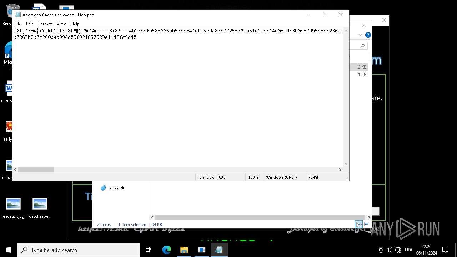Switch File Explorer to details view icon

[359, 224]
